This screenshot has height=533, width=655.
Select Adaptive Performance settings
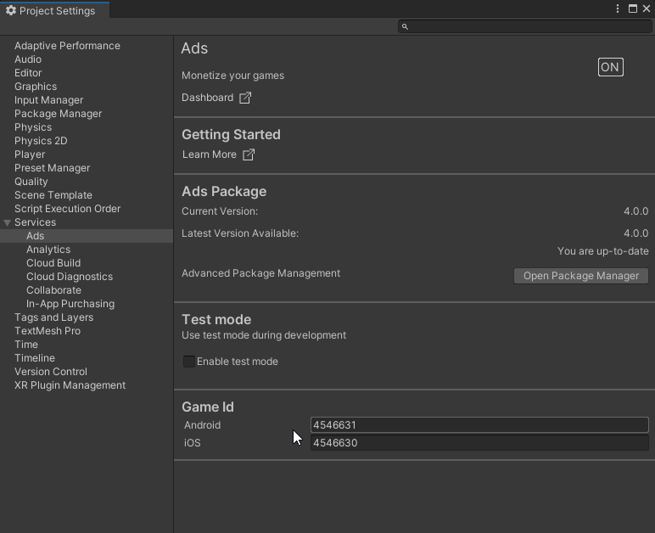tap(67, 46)
